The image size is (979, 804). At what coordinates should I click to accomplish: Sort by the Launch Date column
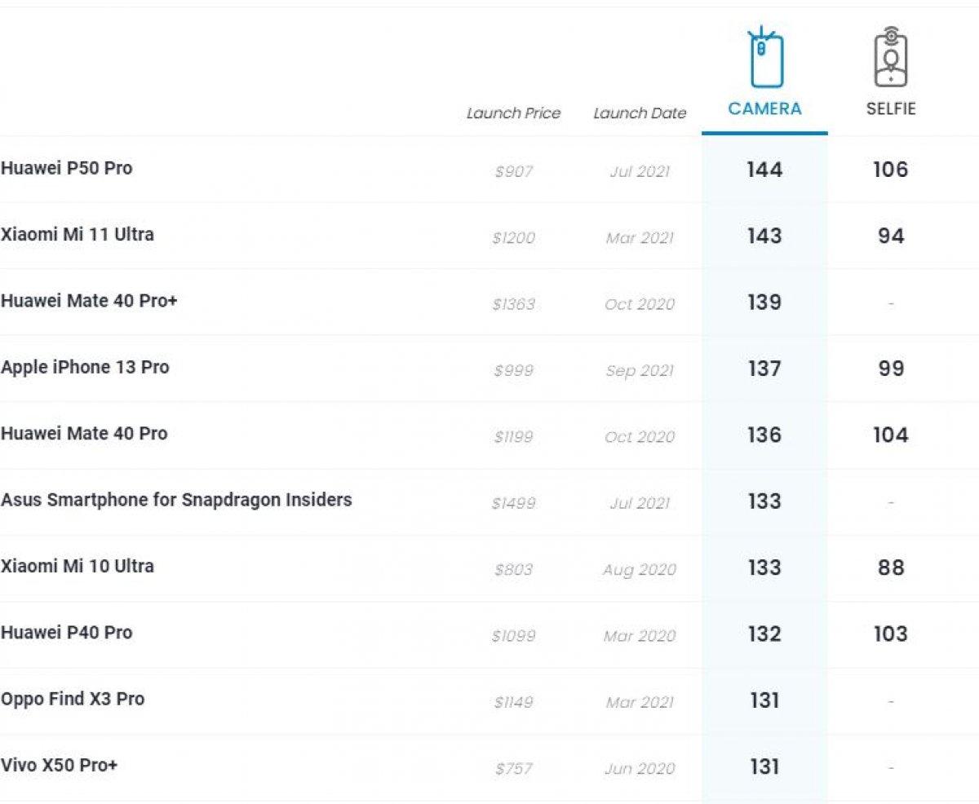640,113
